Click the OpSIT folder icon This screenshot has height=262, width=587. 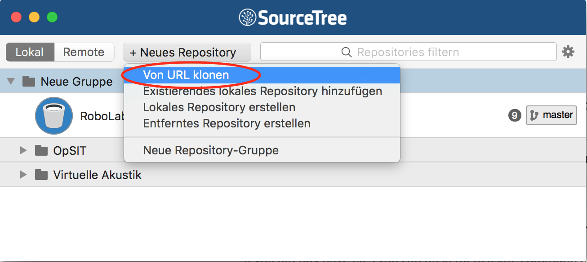point(41,150)
